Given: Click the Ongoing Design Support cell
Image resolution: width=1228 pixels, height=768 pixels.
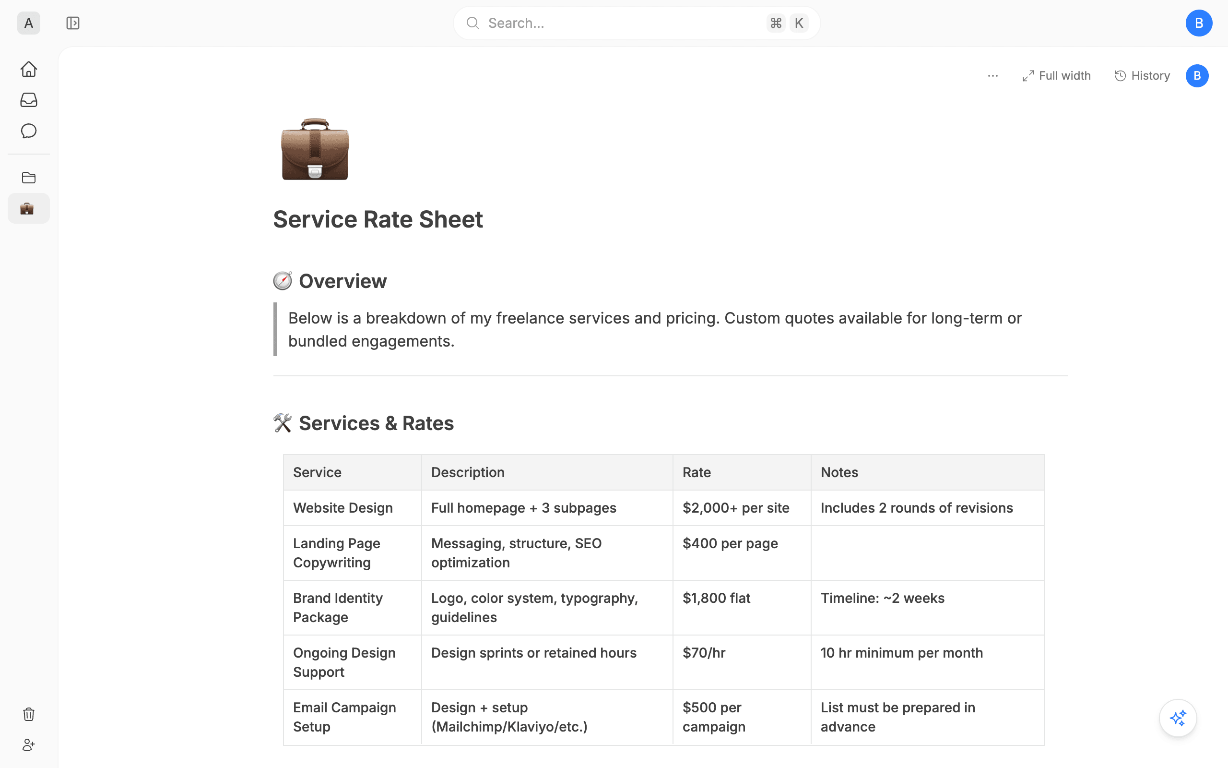Looking at the screenshot, I should click(x=352, y=663).
